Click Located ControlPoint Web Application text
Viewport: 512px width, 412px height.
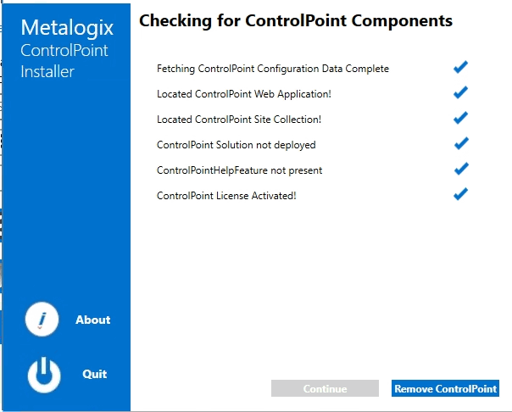click(x=242, y=94)
